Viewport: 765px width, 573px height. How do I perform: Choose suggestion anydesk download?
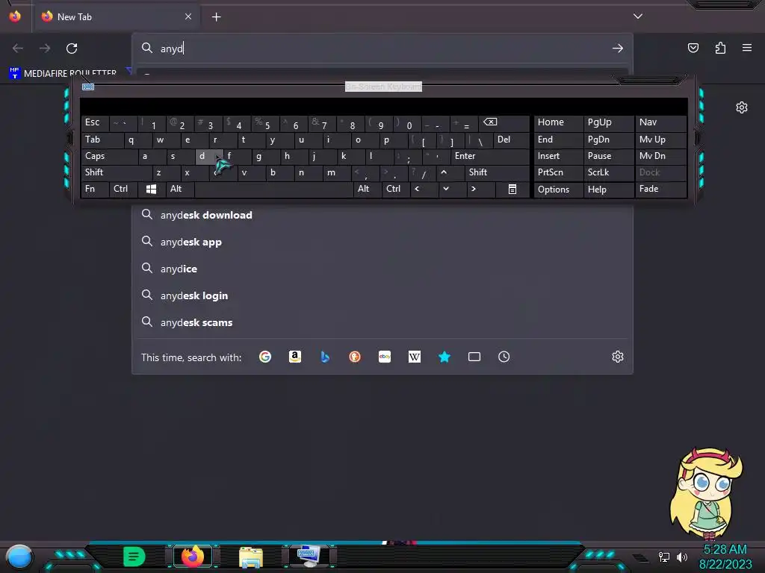coord(382,215)
